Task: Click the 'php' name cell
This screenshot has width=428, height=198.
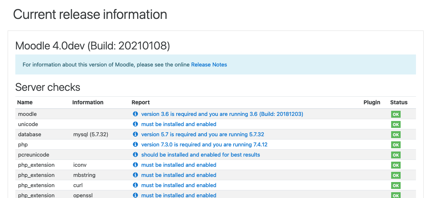Action: click(x=23, y=145)
